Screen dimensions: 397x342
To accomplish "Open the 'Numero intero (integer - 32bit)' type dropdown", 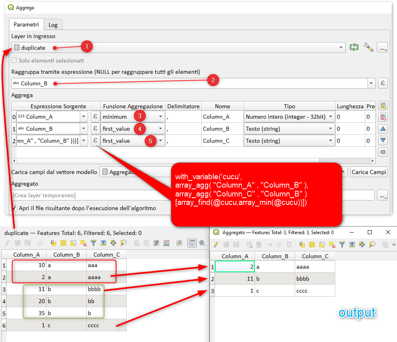I will (x=331, y=117).
